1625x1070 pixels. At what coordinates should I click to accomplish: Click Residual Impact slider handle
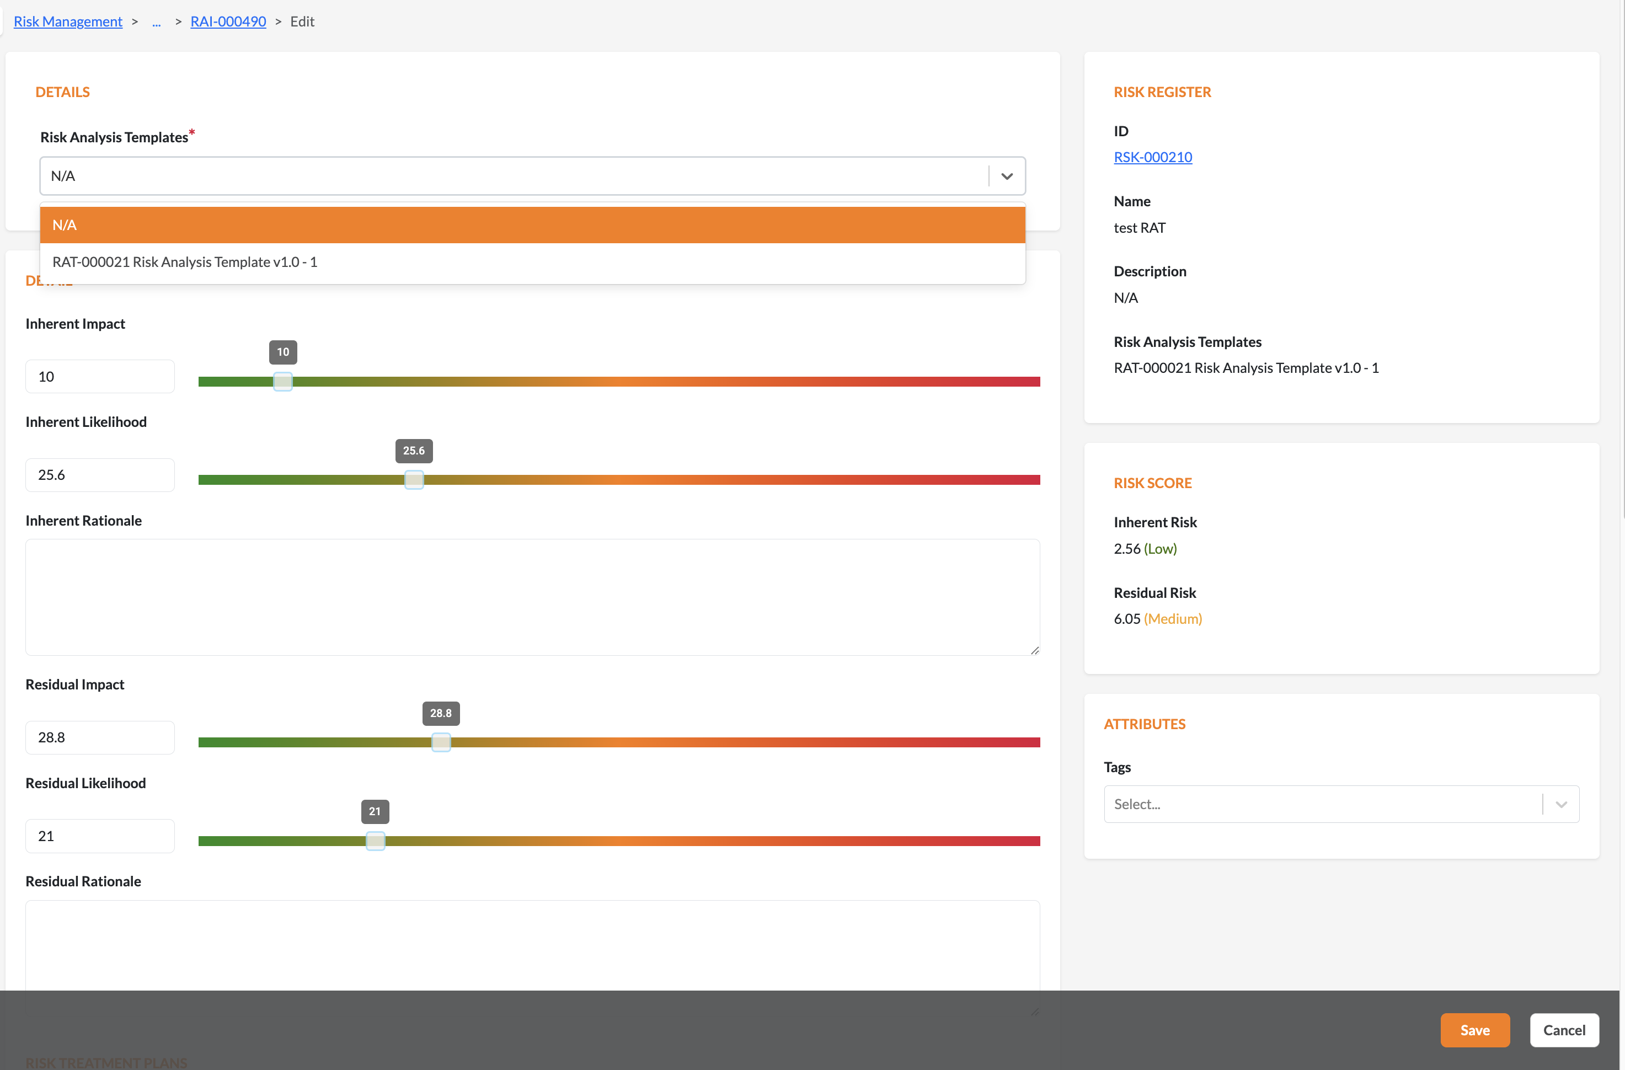[441, 742]
